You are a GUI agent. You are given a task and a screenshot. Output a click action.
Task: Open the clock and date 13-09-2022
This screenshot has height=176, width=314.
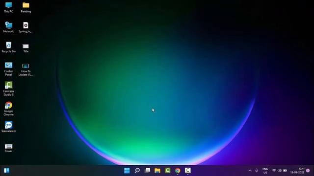click(297, 171)
